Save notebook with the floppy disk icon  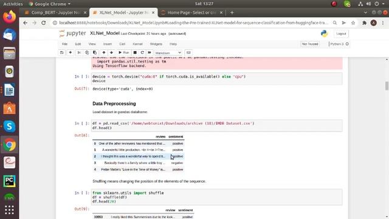(61, 53)
